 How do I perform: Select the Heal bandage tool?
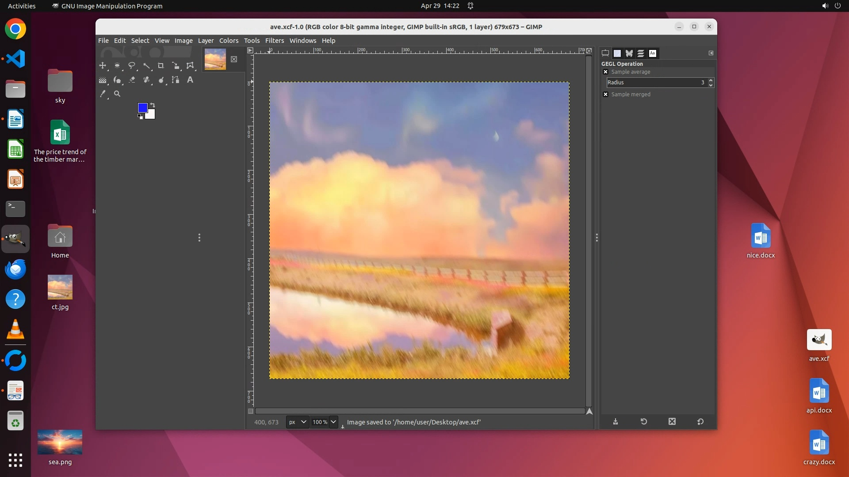point(146,80)
